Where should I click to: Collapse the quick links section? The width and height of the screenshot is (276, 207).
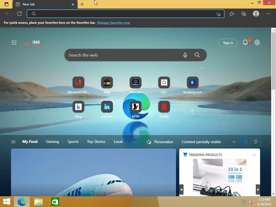click(x=202, y=68)
